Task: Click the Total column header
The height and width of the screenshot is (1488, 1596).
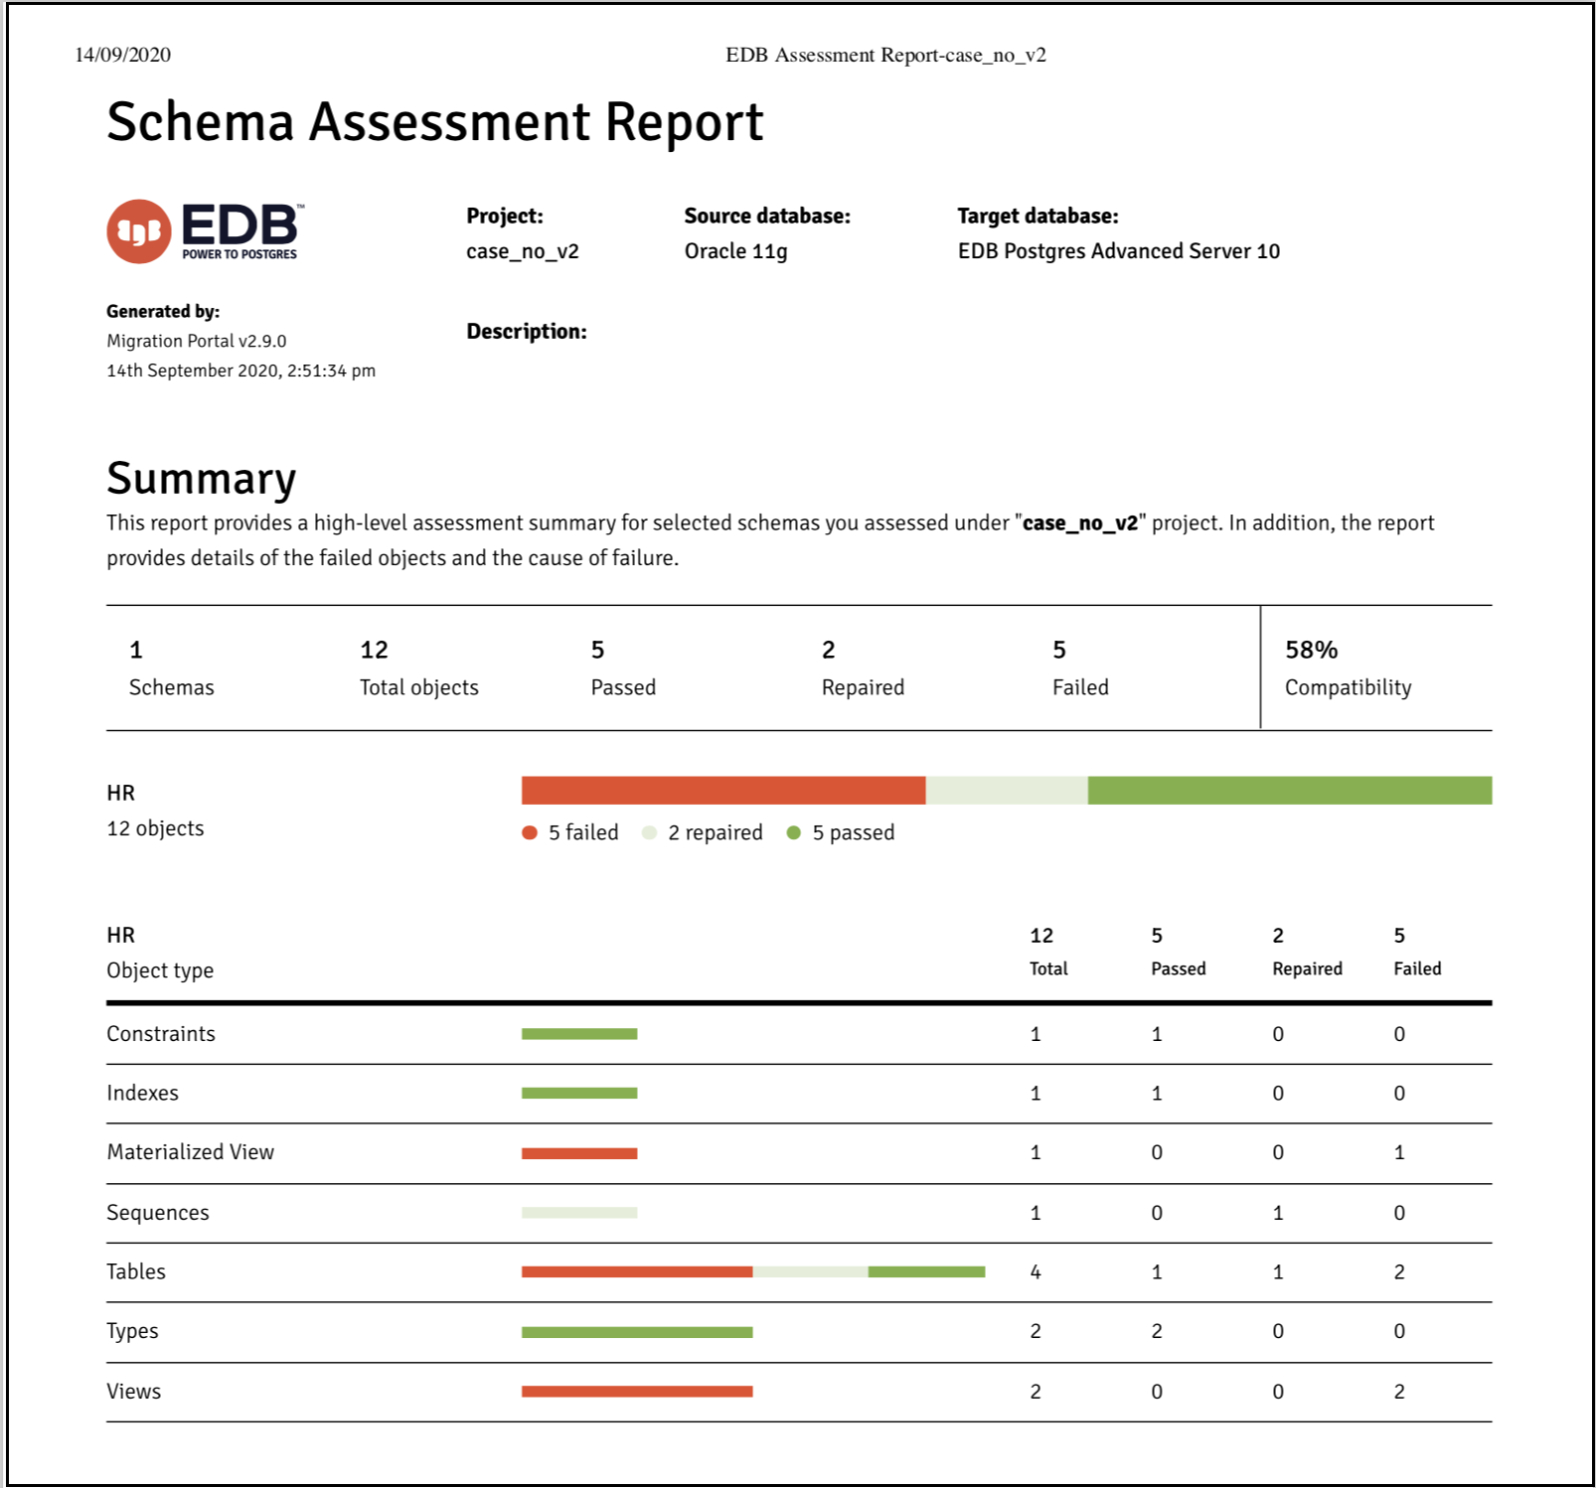Action: tap(1048, 968)
